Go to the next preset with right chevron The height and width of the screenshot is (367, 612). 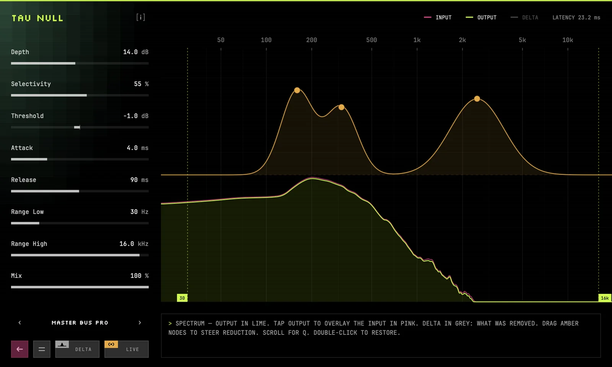pyautogui.click(x=140, y=323)
